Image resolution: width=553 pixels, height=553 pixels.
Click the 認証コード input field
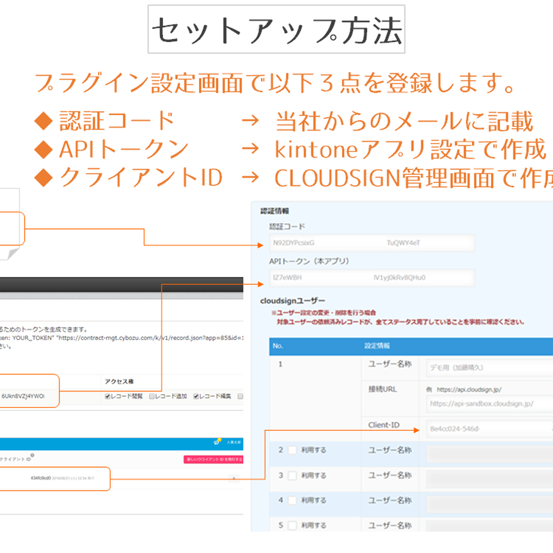[x=372, y=243]
